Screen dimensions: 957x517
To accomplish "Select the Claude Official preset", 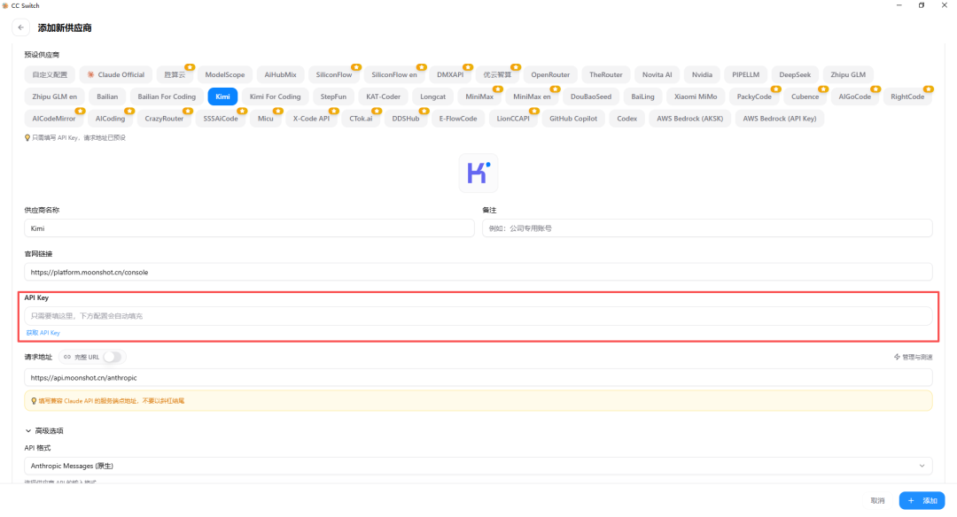I will click(116, 74).
